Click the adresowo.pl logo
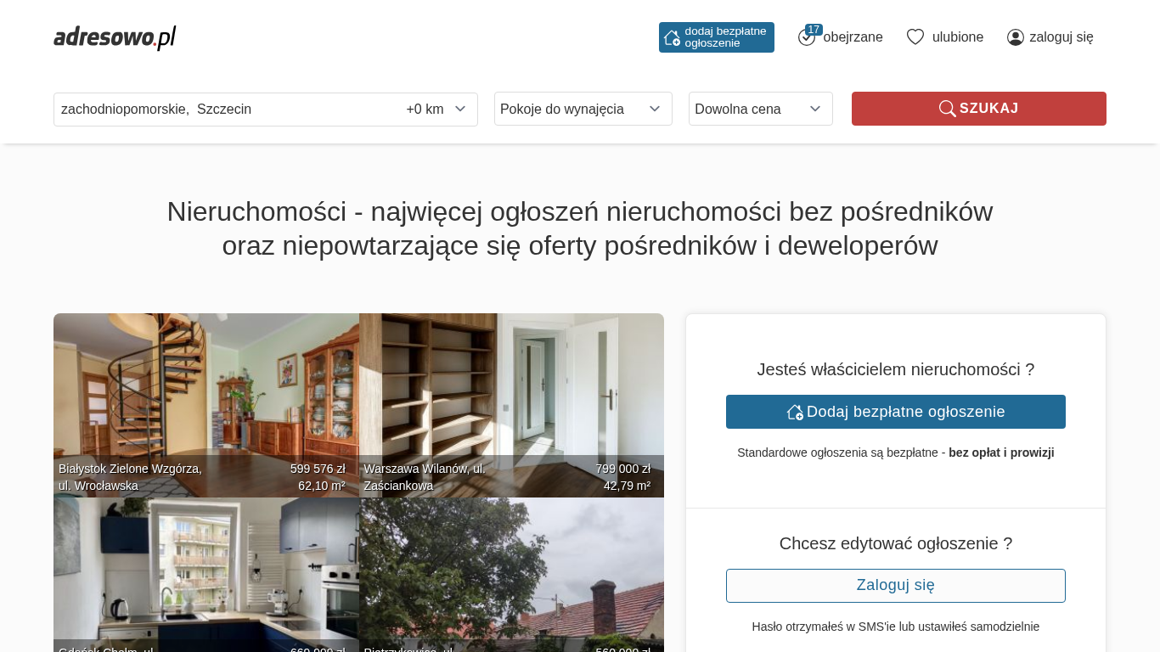The height and width of the screenshot is (652, 1160). (115, 37)
